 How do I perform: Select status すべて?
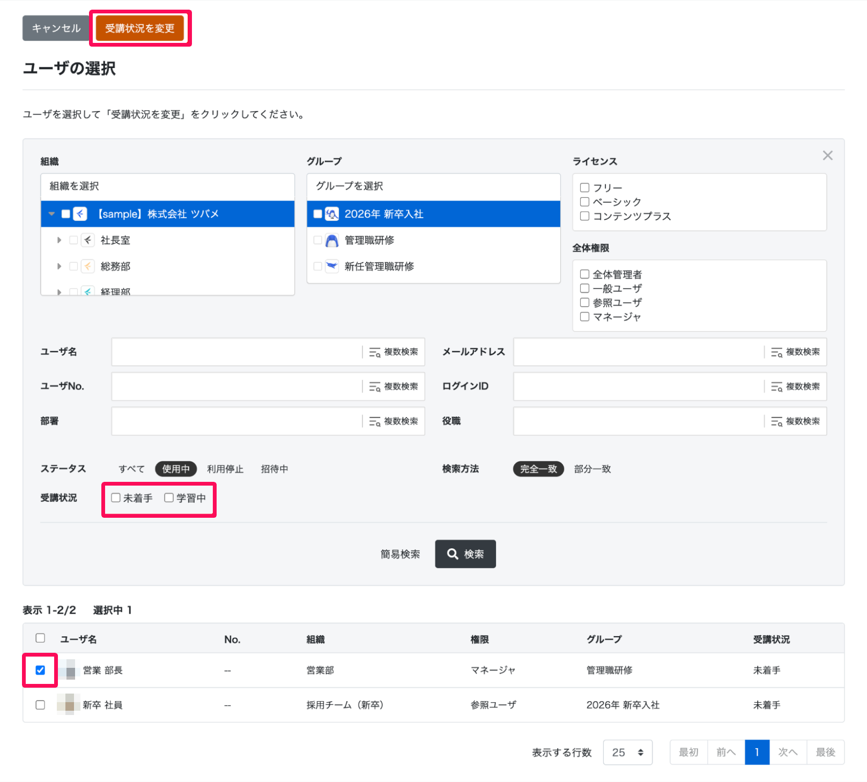tap(132, 469)
